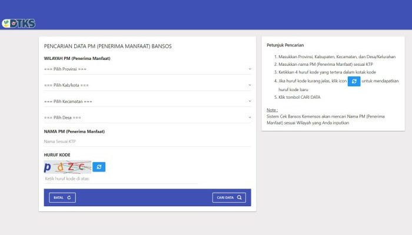Click the captcha image showing pdzc
Image resolution: width=412 pixels, height=235 pixels.
[68, 167]
